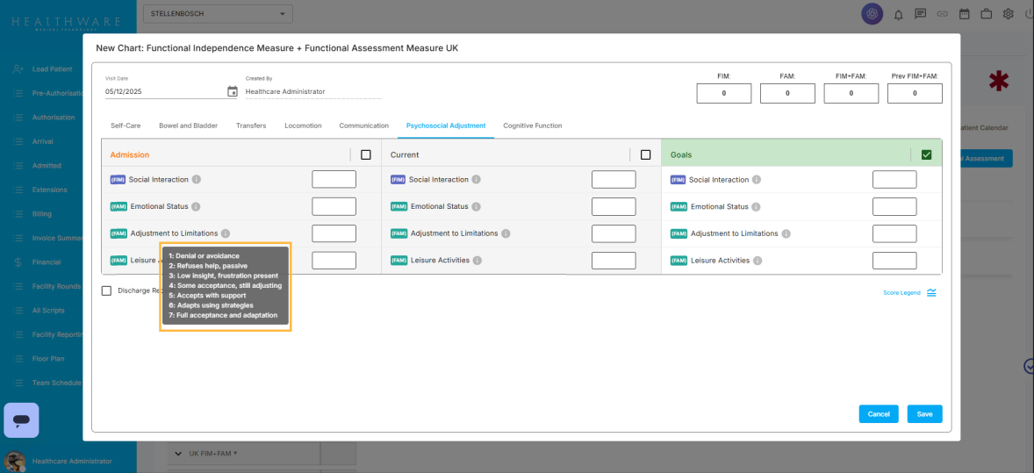
Task: Click info icon beside Admission Social Interaction
Action: pyautogui.click(x=197, y=180)
